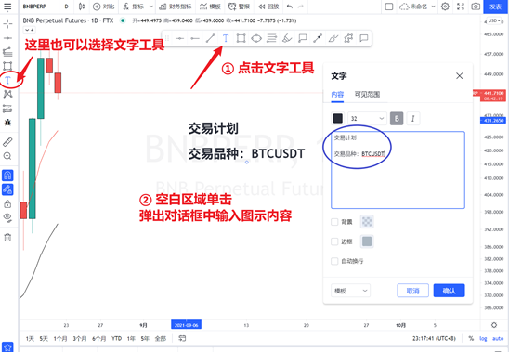The height and width of the screenshot is (352, 509).
Task: Enter fullscreen mode
Action: tap(461, 7)
